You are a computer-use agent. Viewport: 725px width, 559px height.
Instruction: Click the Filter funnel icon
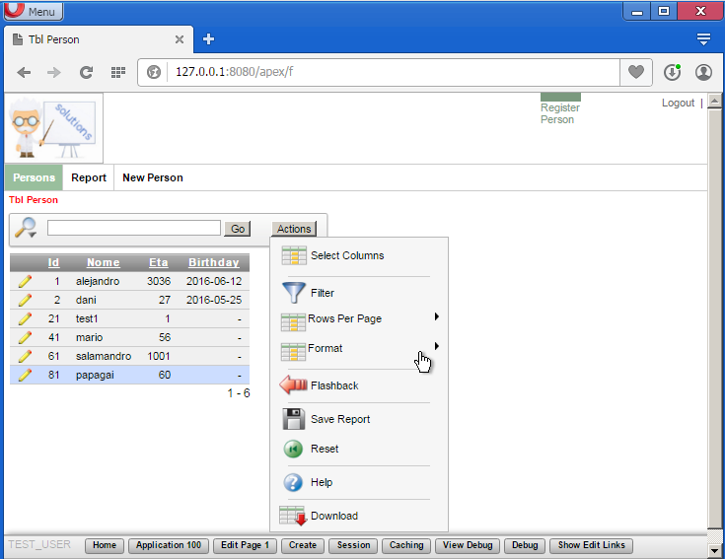294,293
